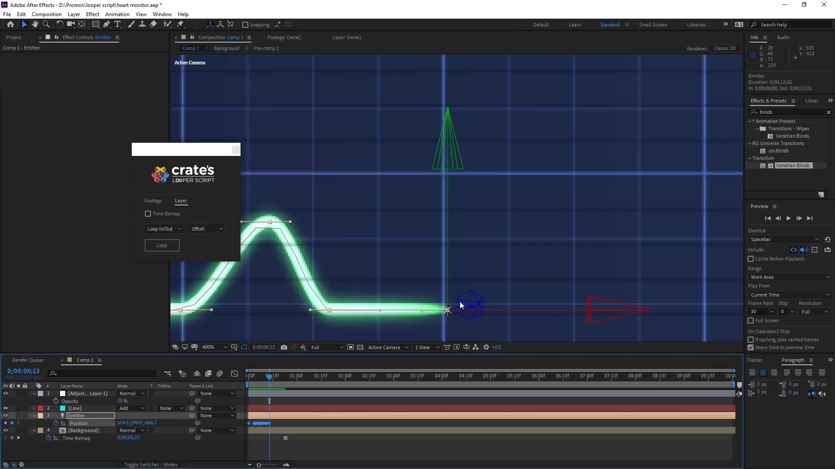This screenshot has width=835, height=469.
Task: Hide the Background layer eye
Action: 6,431
